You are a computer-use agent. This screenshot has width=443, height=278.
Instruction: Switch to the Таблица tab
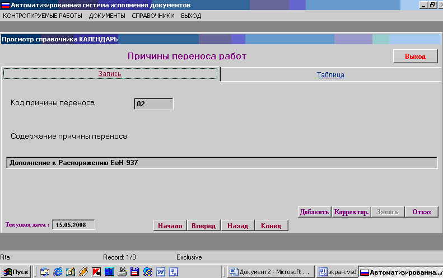point(330,75)
